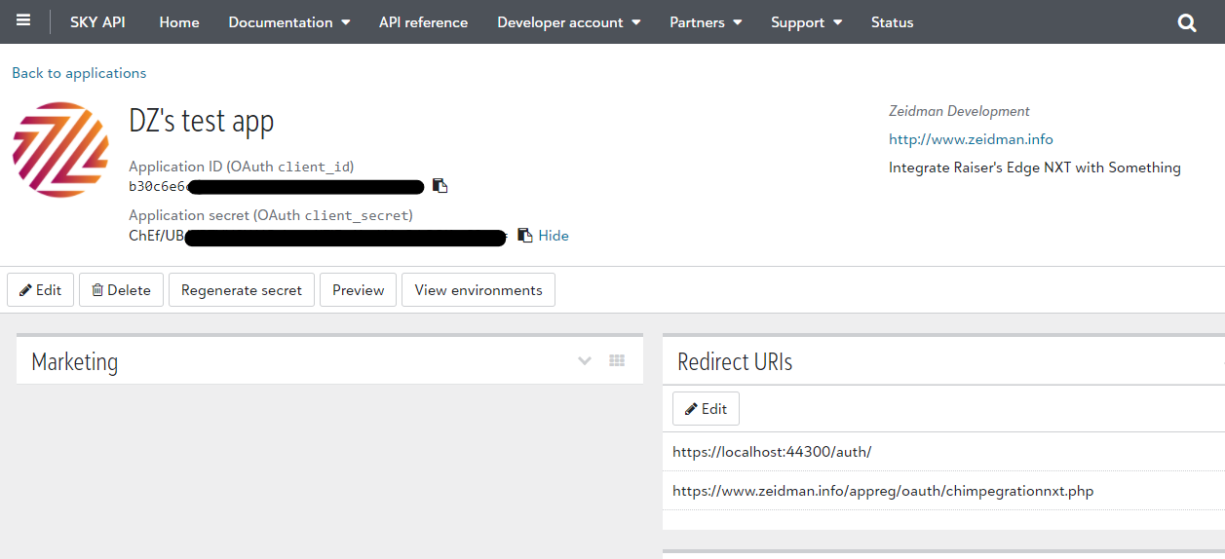Copy the Application secret to clipboard
Image resolution: width=1225 pixels, height=559 pixels.
[525, 235]
